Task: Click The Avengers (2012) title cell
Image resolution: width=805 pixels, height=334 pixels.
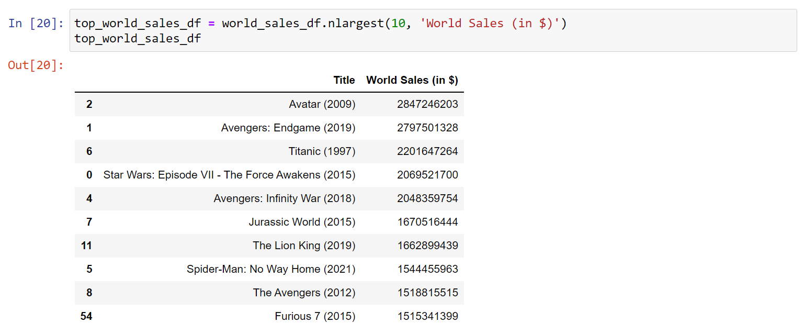Action: pos(304,293)
